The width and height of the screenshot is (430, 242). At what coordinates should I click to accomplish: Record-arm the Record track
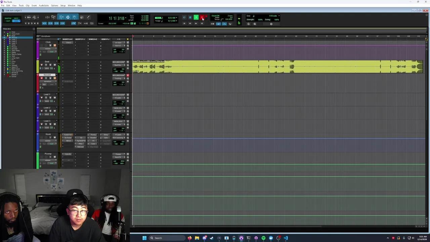(42, 78)
